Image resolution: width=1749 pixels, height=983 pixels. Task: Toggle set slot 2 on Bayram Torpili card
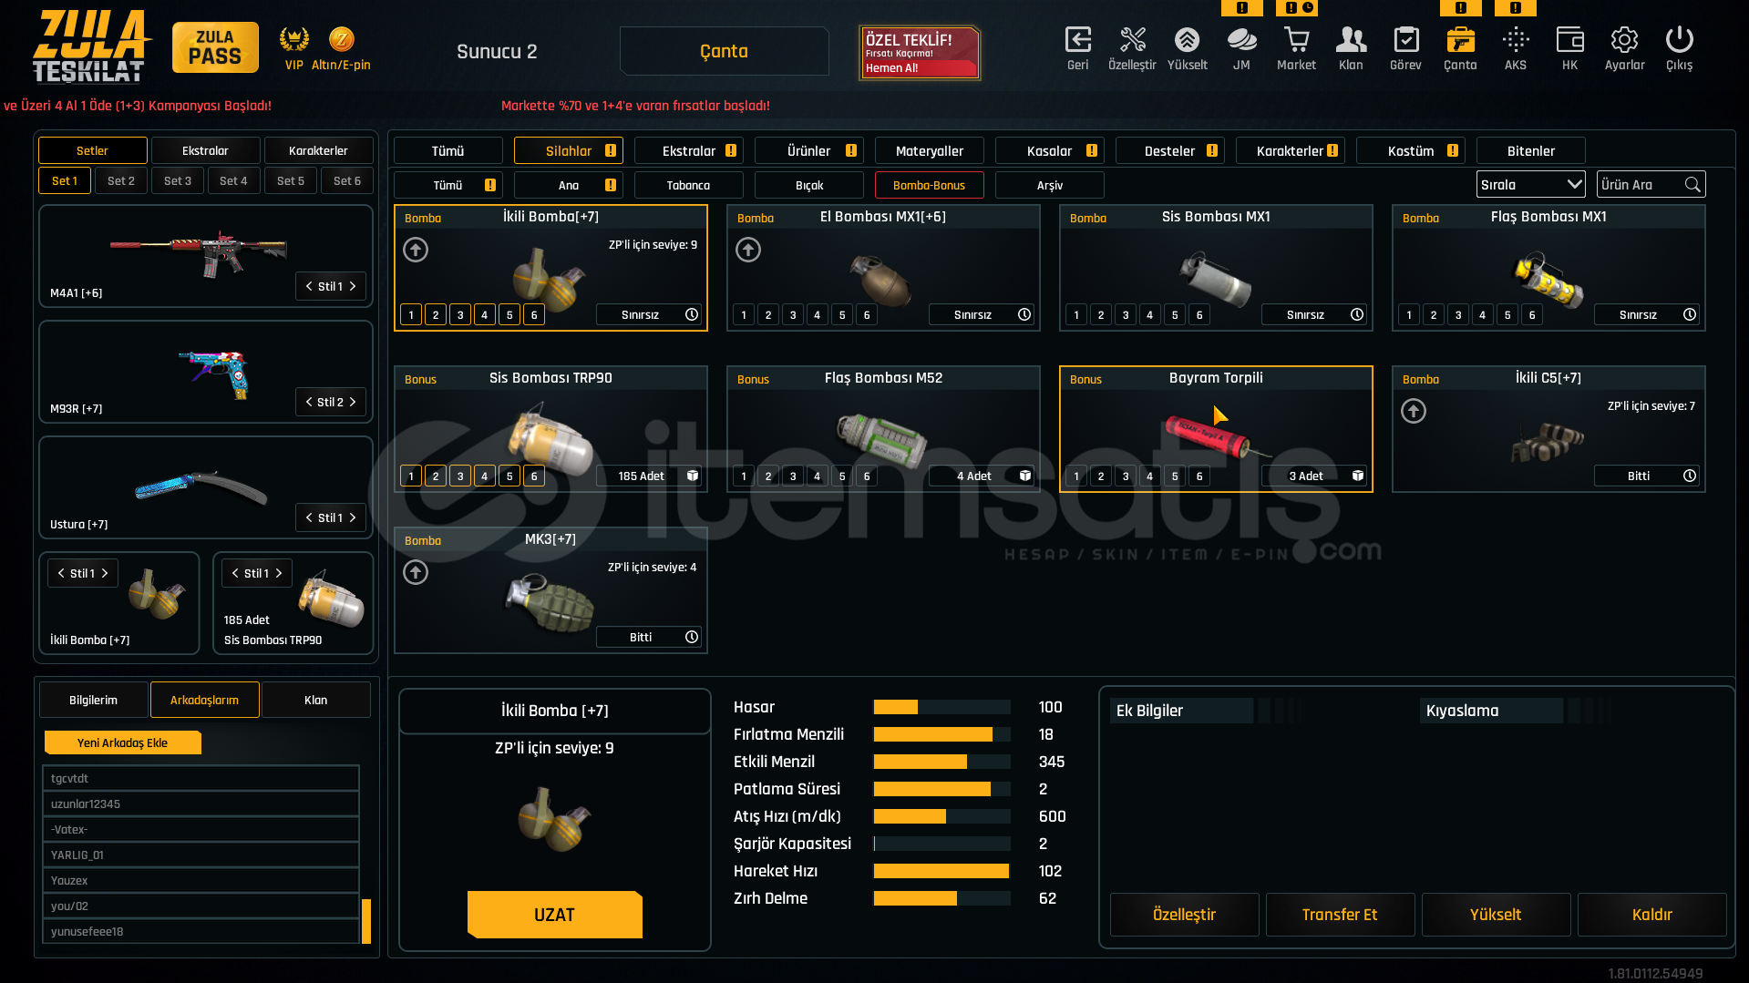coord(1101,476)
